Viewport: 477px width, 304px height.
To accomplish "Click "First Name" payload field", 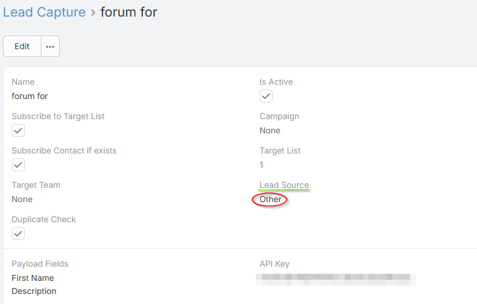I will point(33,278).
